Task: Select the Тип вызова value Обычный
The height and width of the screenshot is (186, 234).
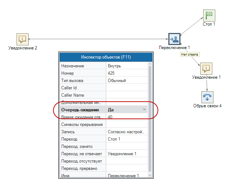Action: pos(127,81)
